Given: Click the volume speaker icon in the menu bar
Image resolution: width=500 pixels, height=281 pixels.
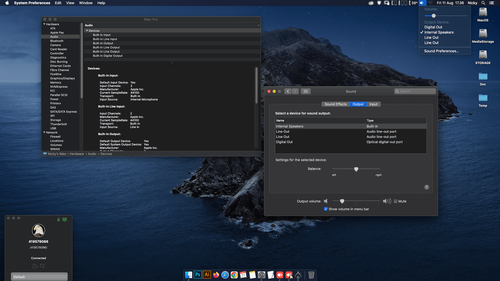Looking at the screenshot, I should coord(422,3).
